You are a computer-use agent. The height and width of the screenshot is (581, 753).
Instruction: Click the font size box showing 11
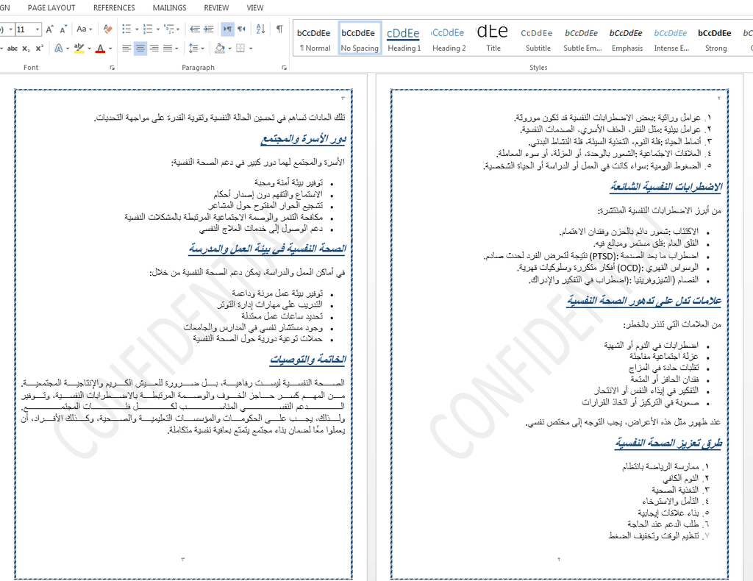24,29
